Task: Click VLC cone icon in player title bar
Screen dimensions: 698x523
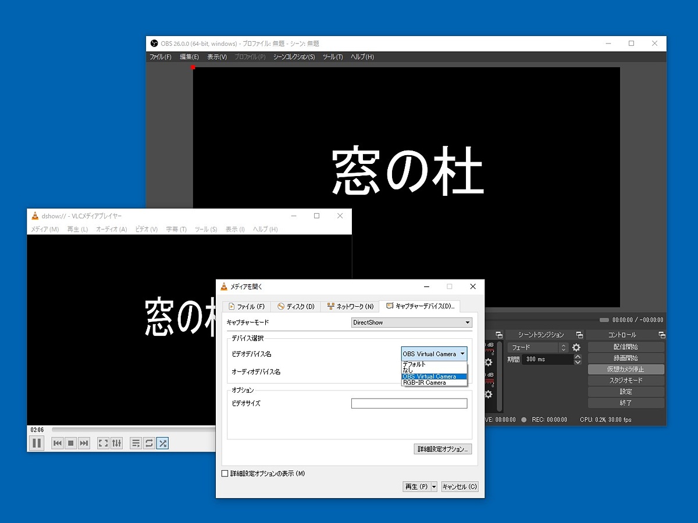Action: (35, 216)
